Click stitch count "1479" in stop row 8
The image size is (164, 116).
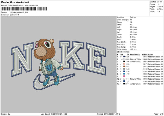point(127,74)
